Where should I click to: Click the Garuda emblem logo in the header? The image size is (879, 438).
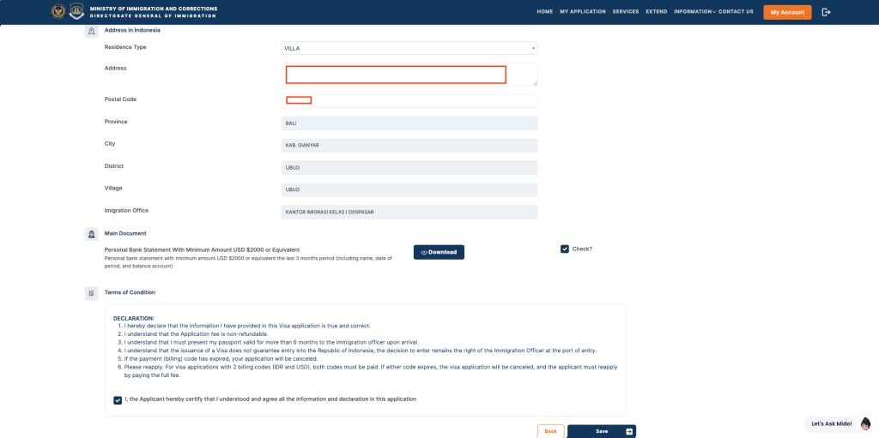tap(58, 12)
